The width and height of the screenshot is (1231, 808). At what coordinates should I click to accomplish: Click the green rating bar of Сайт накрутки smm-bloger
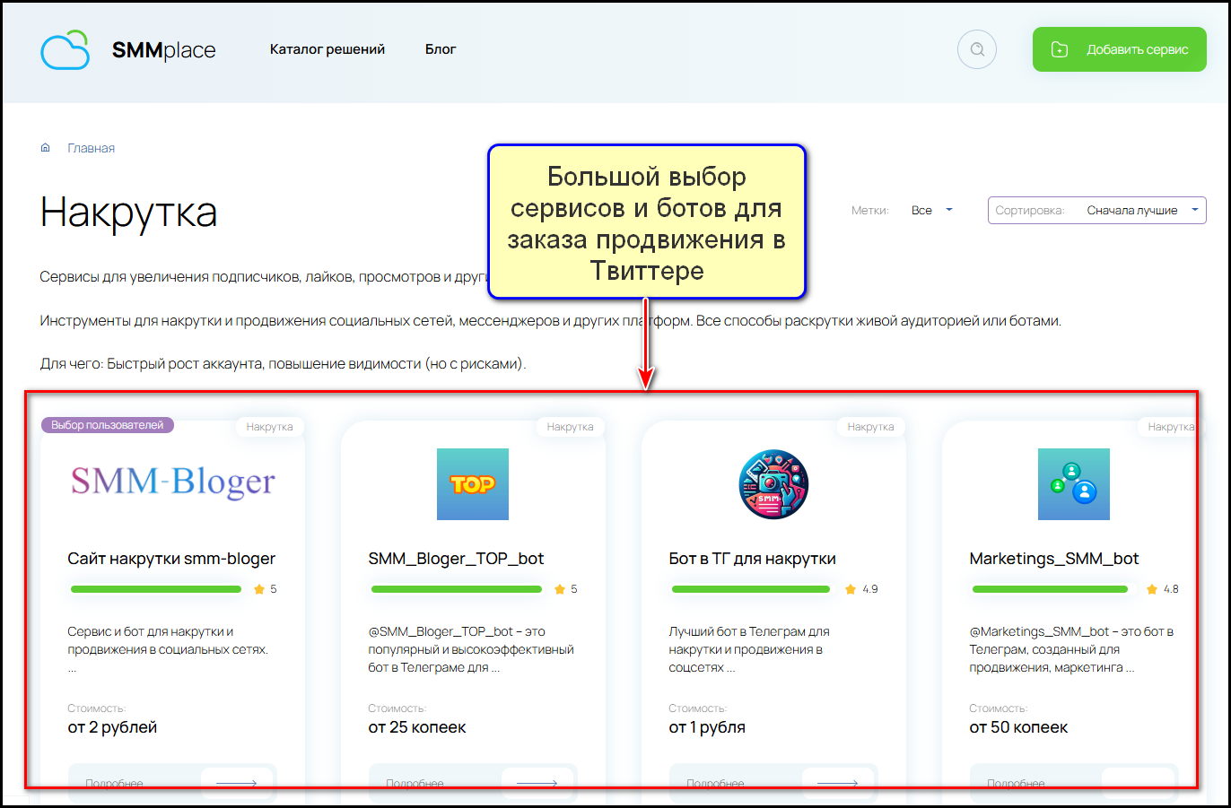[156, 589]
